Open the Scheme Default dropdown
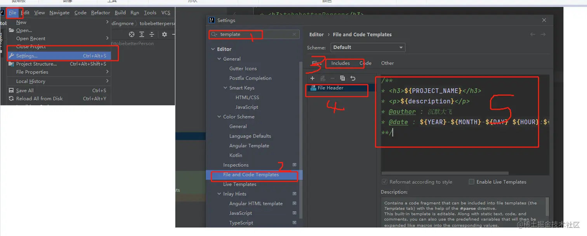Screen dimensions: 587x236 click(x=368, y=47)
